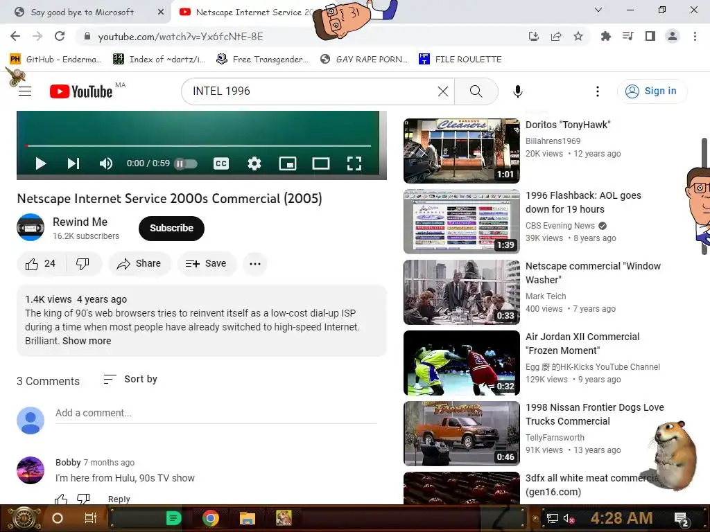Open Chrome extensions puzzle icon
710x532 pixels.
606,36
